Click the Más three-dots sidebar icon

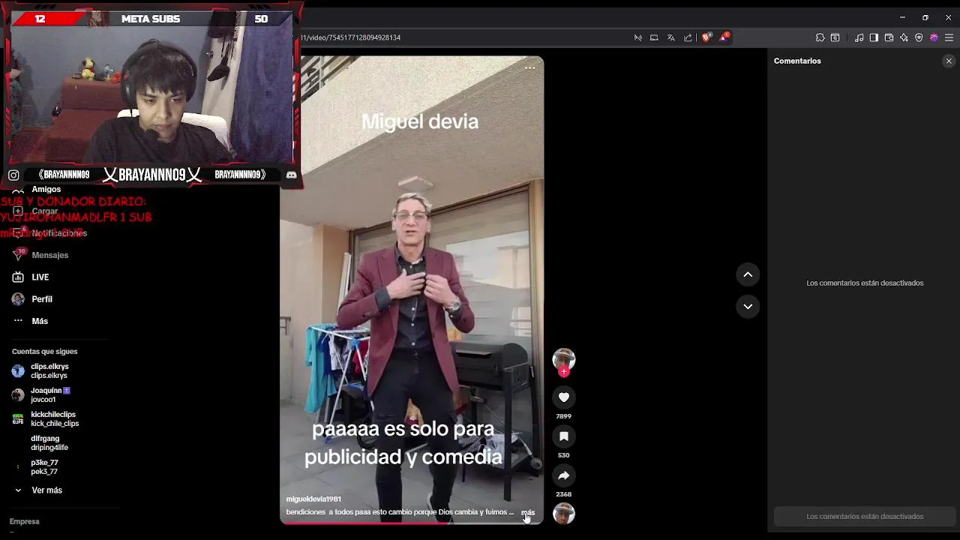click(x=18, y=321)
